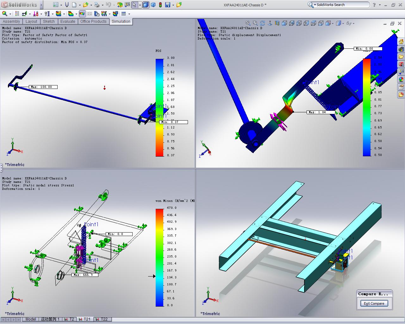Select the T21 study tab

(x=85, y=319)
